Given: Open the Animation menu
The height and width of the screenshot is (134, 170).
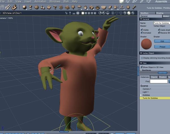Looking at the screenshot, I should (40, 1).
